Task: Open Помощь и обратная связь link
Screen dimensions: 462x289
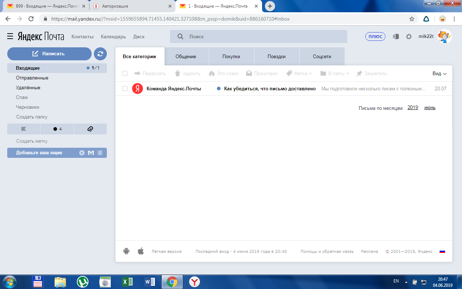Action: point(327,251)
